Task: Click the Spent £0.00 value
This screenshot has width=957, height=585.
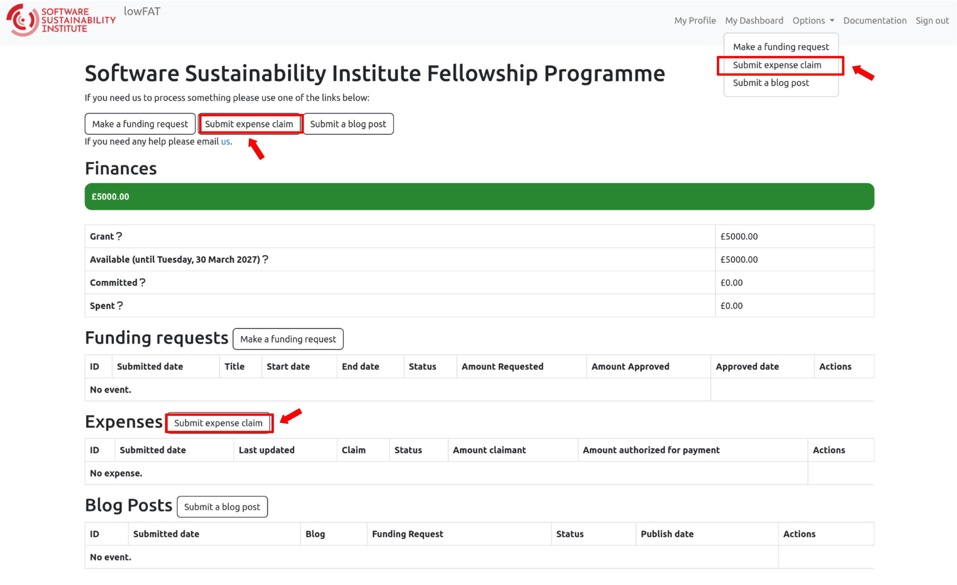Action: tap(731, 306)
